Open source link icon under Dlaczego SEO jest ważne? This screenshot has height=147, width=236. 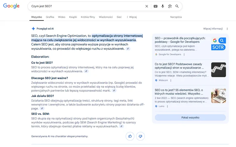click(114, 91)
